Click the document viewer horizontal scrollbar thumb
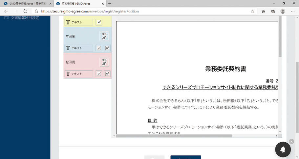Image resolution: width=299 pixels, height=159 pixels. pos(174,136)
